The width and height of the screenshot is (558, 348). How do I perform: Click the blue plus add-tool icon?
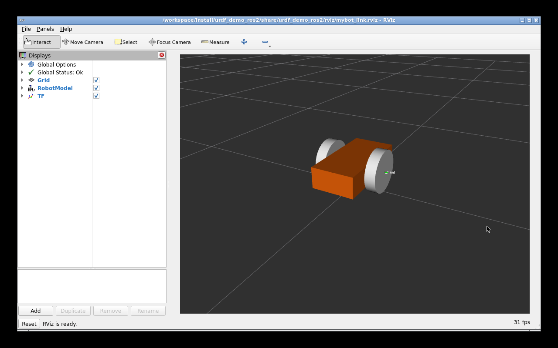coord(244,42)
